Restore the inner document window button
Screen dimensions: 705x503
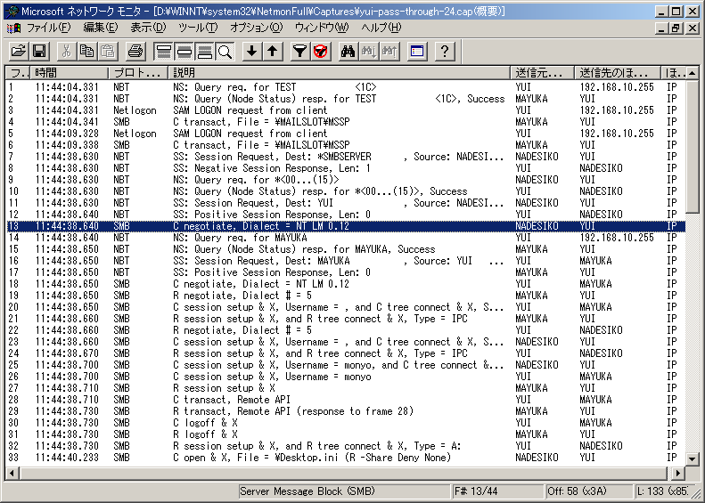(x=676, y=28)
